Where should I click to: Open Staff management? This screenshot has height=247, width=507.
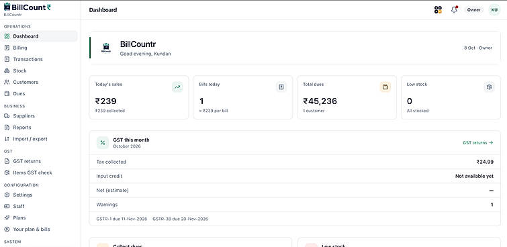[40, 206]
